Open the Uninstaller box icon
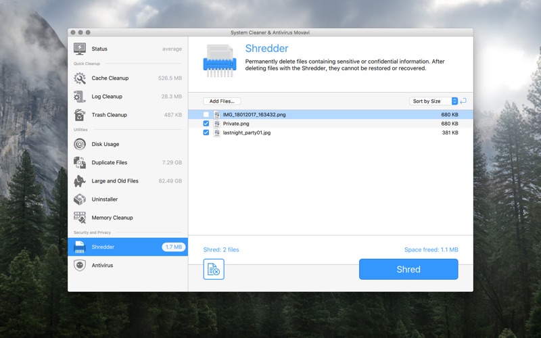The height and width of the screenshot is (338, 541). coord(80,199)
